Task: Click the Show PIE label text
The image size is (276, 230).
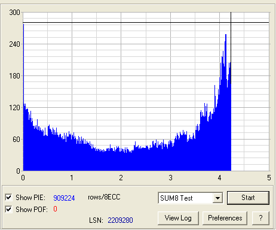Action: pos(30,198)
